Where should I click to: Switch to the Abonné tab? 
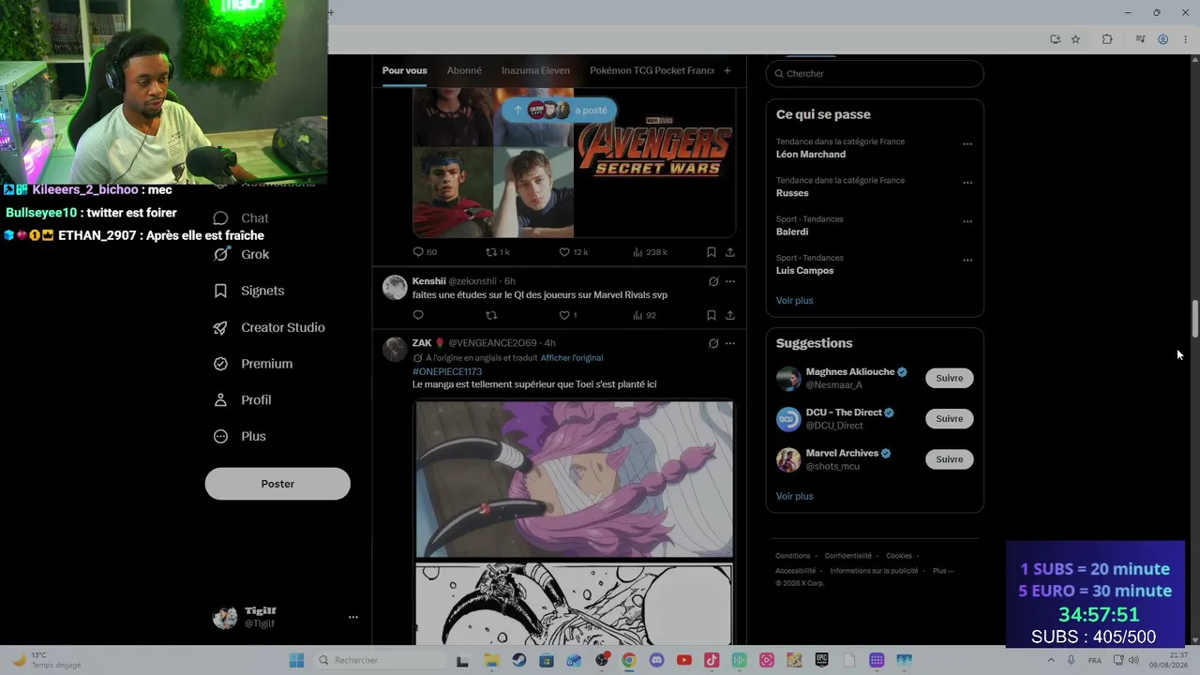pyautogui.click(x=464, y=70)
